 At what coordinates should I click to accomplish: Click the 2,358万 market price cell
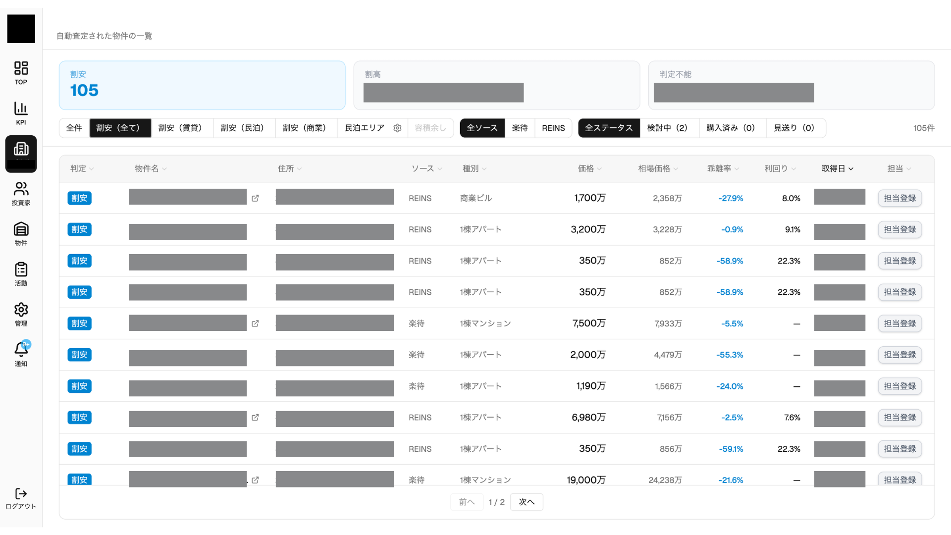click(667, 198)
